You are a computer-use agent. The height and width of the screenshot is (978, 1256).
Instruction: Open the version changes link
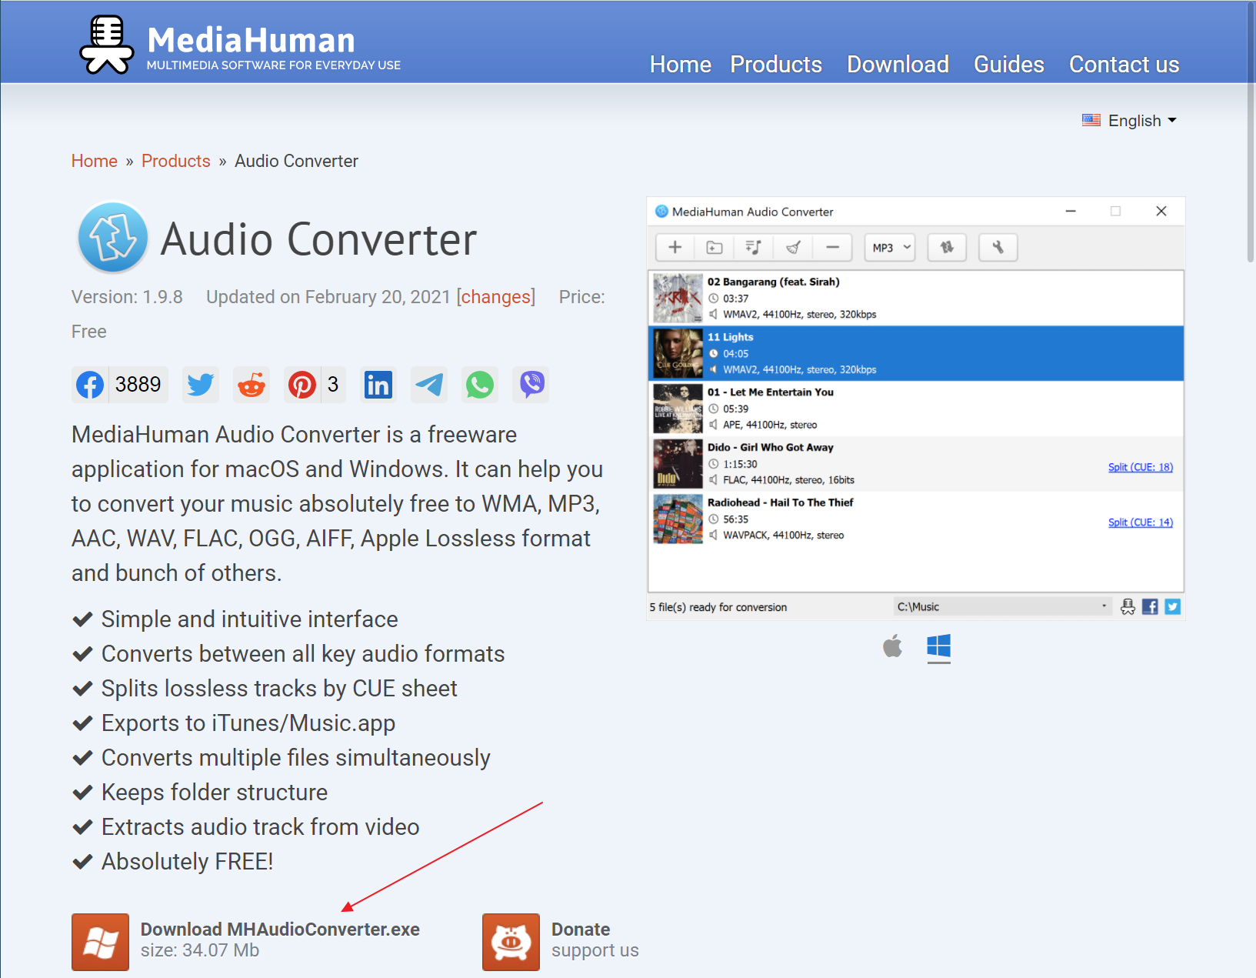coord(496,297)
